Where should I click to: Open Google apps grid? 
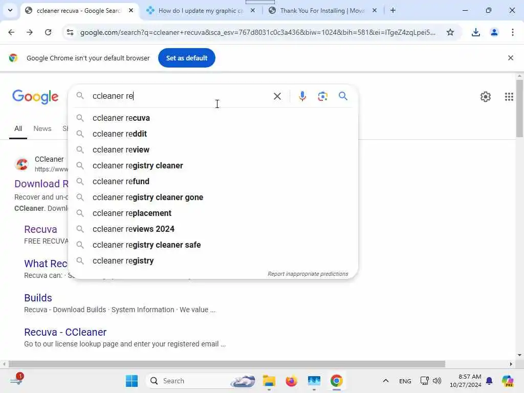click(x=509, y=97)
